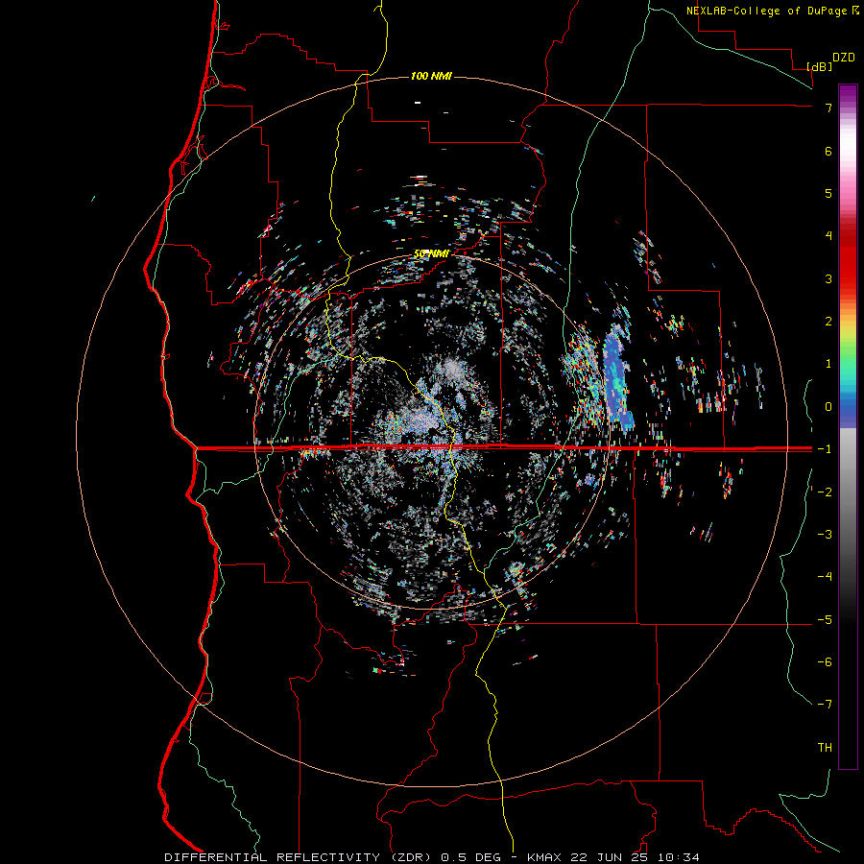Click the -3 value on color scale
This screenshot has height=864, width=864.
point(825,534)
